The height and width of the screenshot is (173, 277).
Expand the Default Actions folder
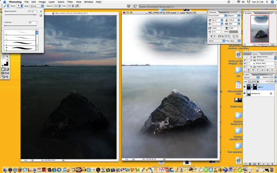[x=252, y=57]
